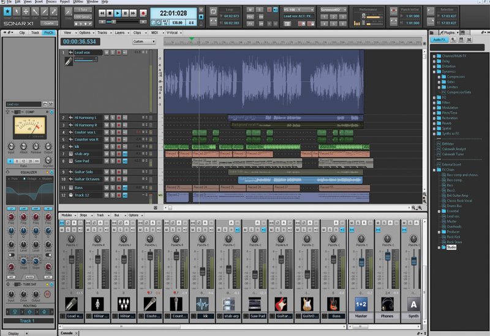Click the Master bus fader
This screenshot has height=336, width=490.
(x=361, y=262)
